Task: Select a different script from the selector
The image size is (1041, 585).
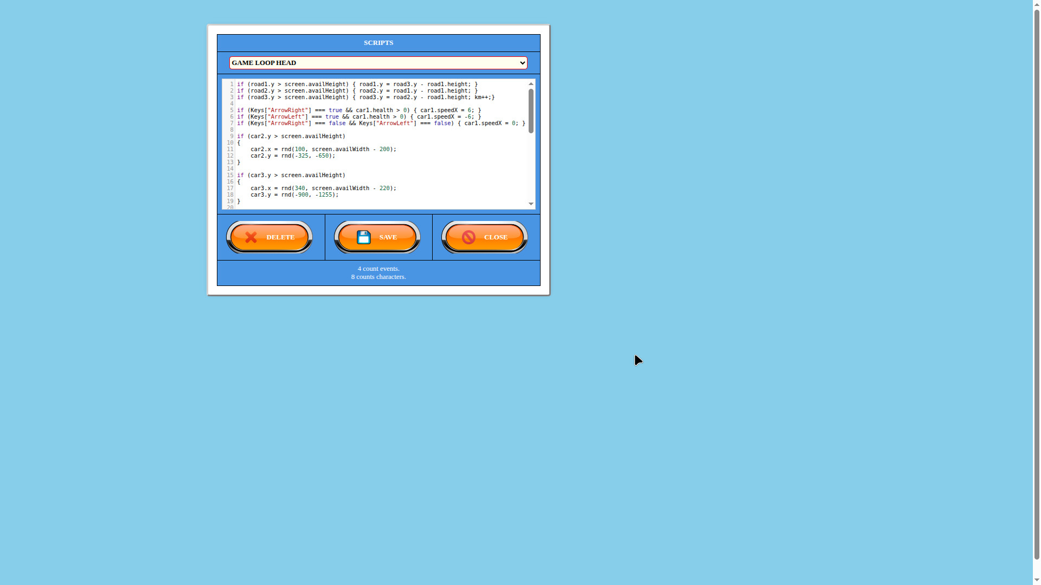Action: tap(378, 62)
